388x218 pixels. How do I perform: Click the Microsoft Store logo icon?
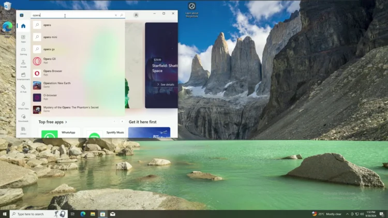click(22, 15)
